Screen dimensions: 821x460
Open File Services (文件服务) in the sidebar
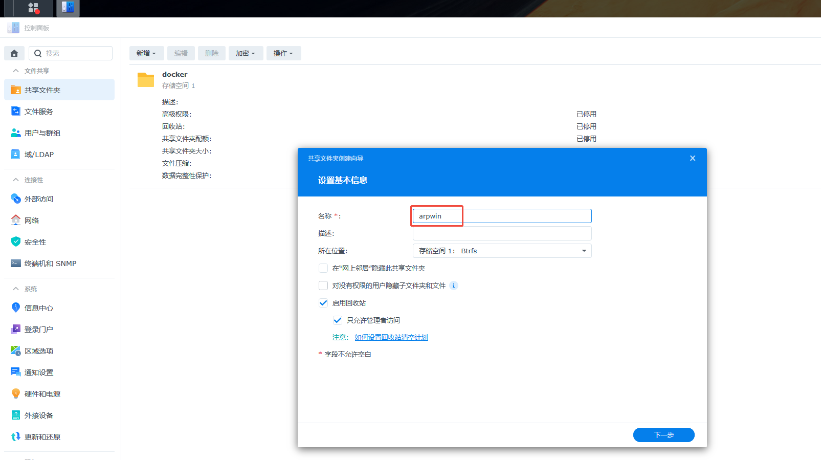click(39, 112)
